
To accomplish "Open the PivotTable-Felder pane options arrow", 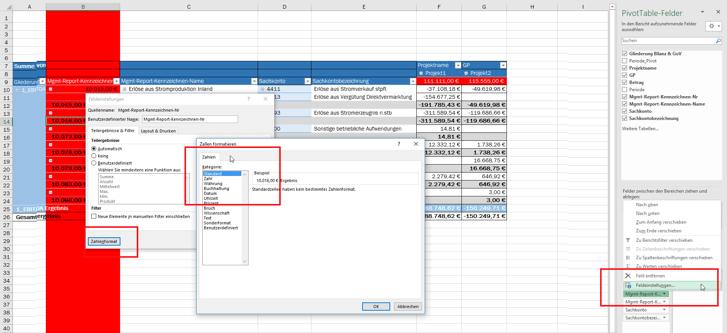I will 702,12.
